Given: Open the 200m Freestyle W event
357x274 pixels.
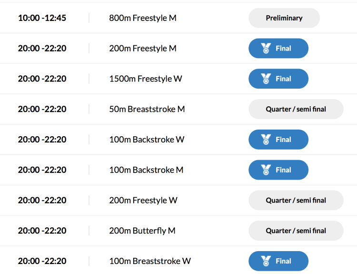Looking at the screenshot, I should [x=143, y=201].
